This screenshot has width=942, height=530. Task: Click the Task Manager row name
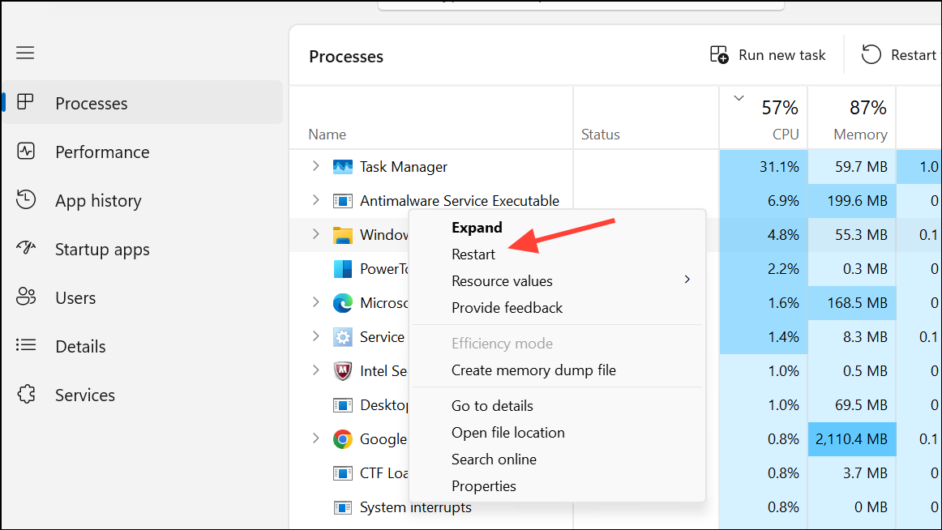coord(404,167)
